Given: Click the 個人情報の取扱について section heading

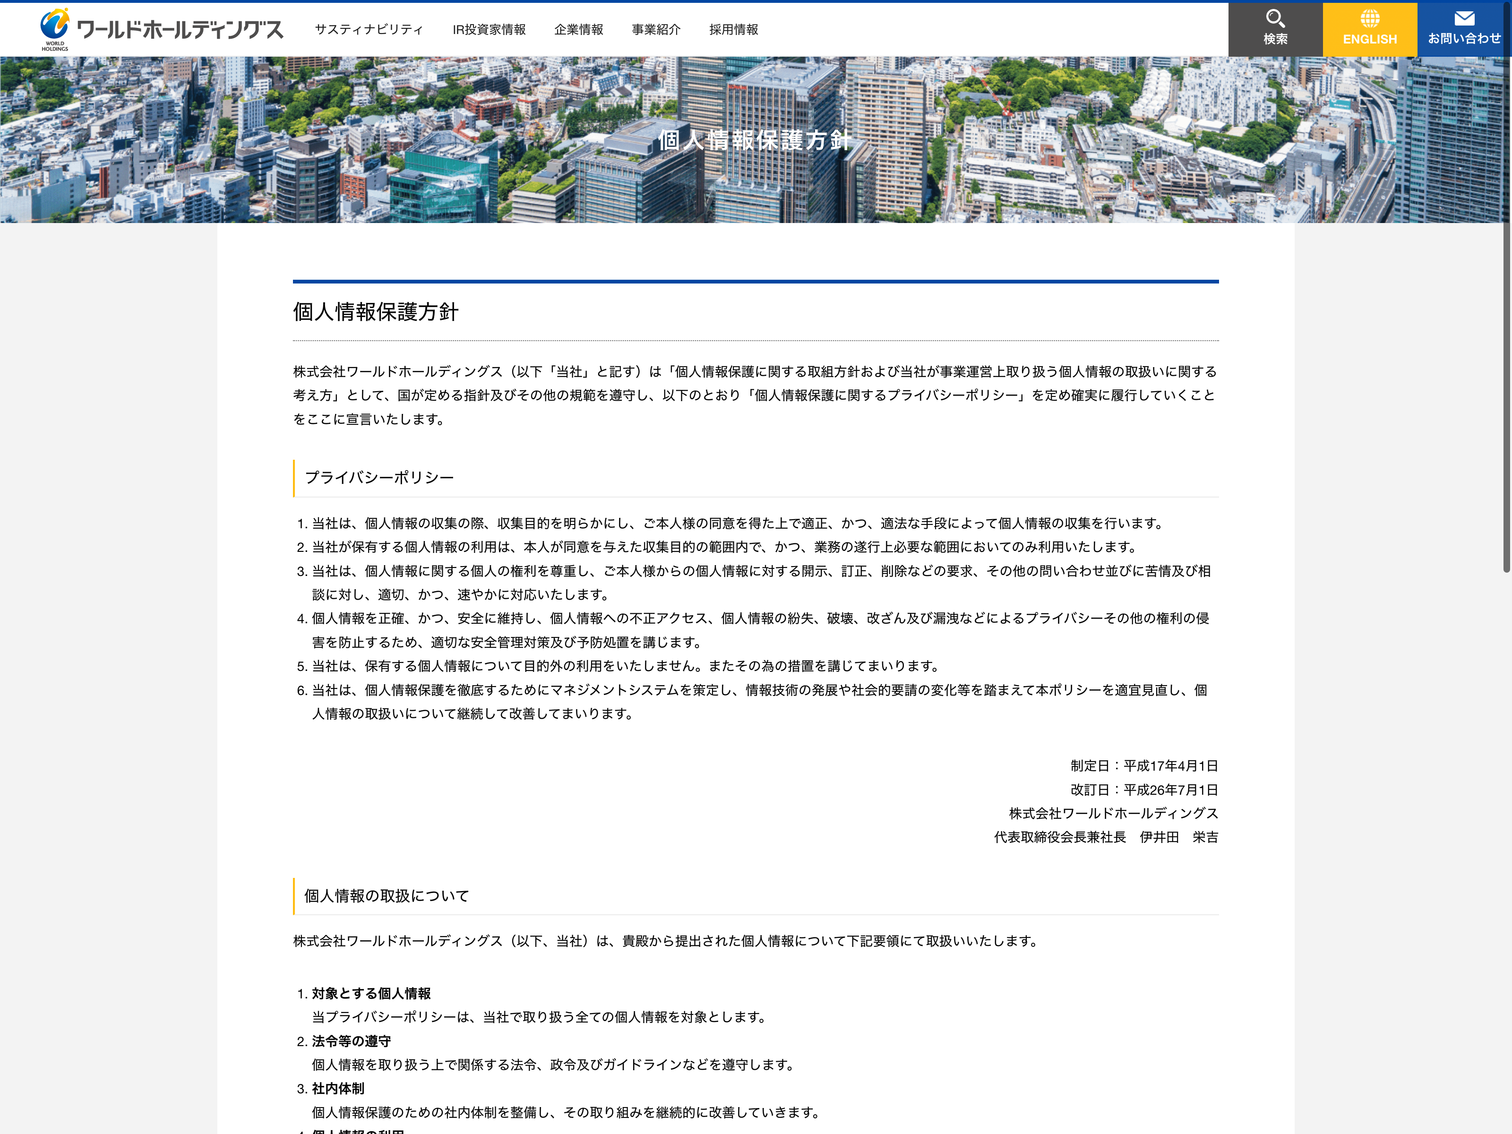Looking at the screenshot, I should coord(386,895).
